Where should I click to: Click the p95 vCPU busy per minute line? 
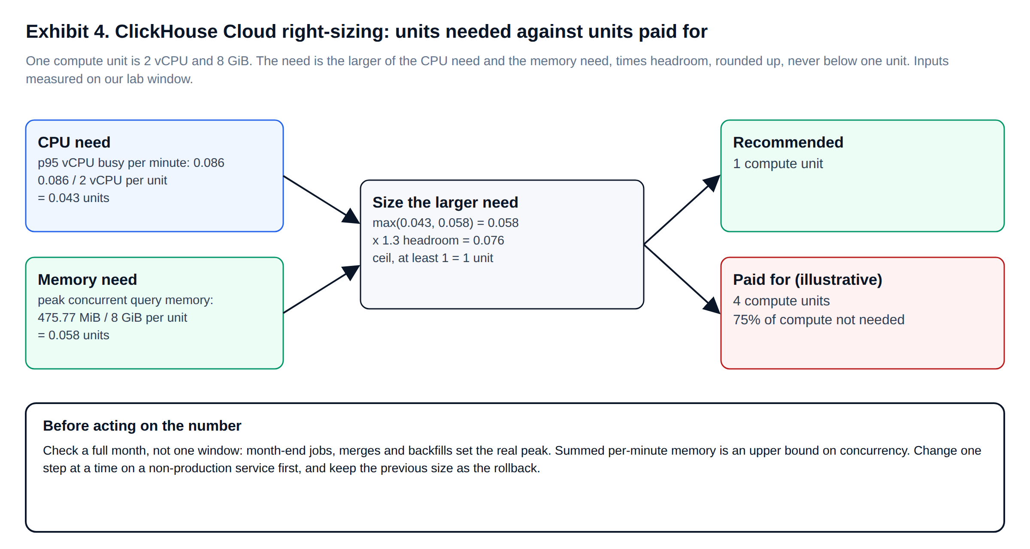(x=131, y=163)
